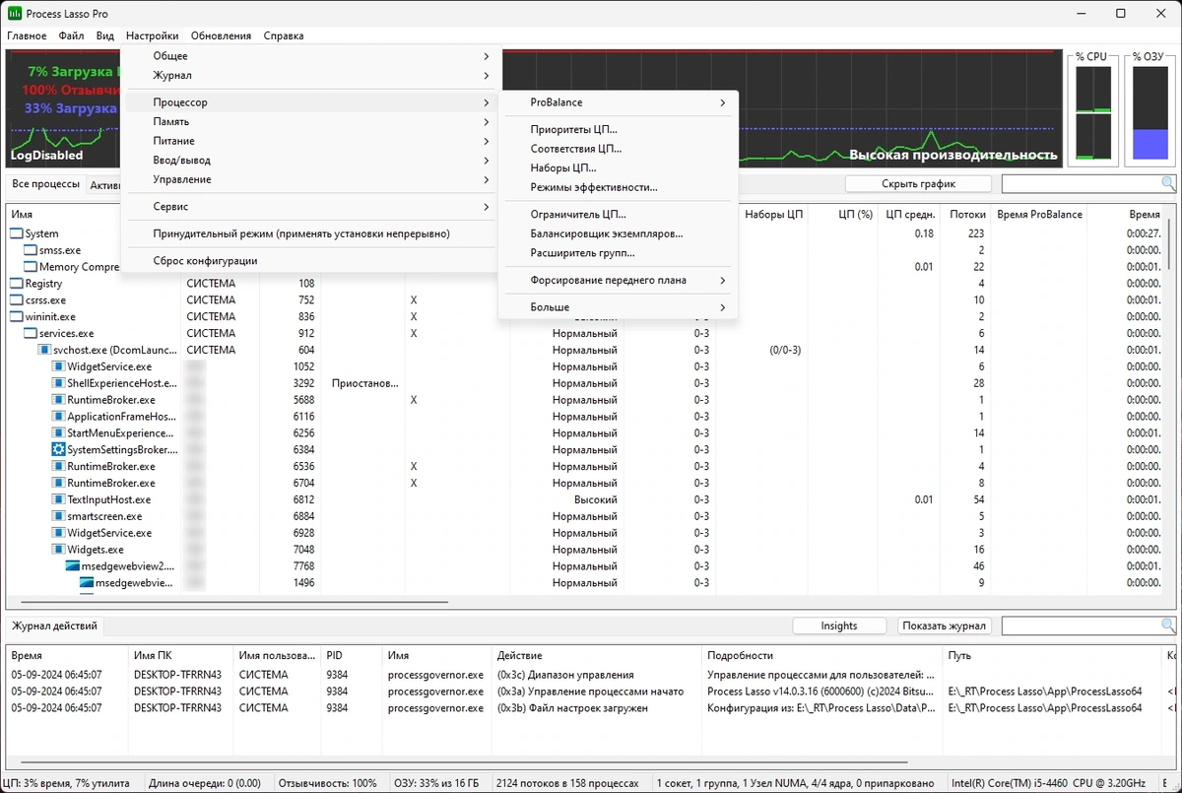Switch to the Журнал действий tab
Image resolution: width=1182 pixels, height=793 pixels.
coord(54,626)
